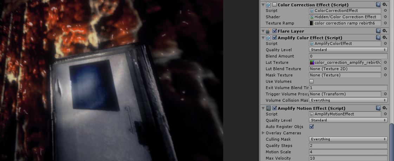Expand the Overlay Cameras list
The image size is (394, 161).
coord(263,133)
